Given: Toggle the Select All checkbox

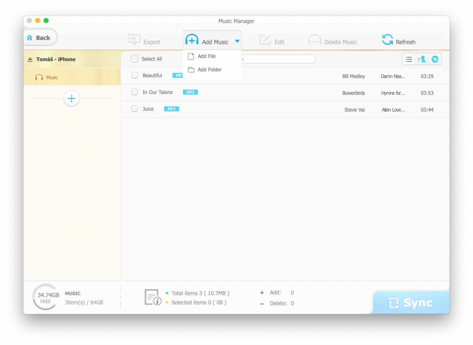Looking at the screenshot, I should pos(134,59).
